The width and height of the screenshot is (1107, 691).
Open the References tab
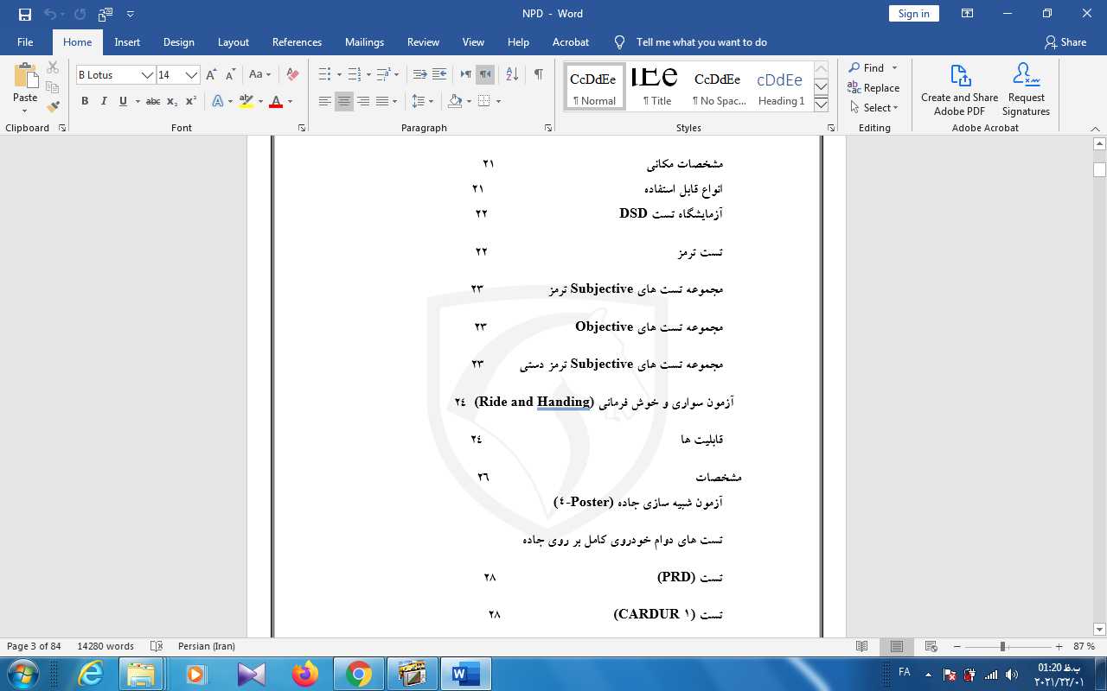pyautogui.click(x=297, y=42)
